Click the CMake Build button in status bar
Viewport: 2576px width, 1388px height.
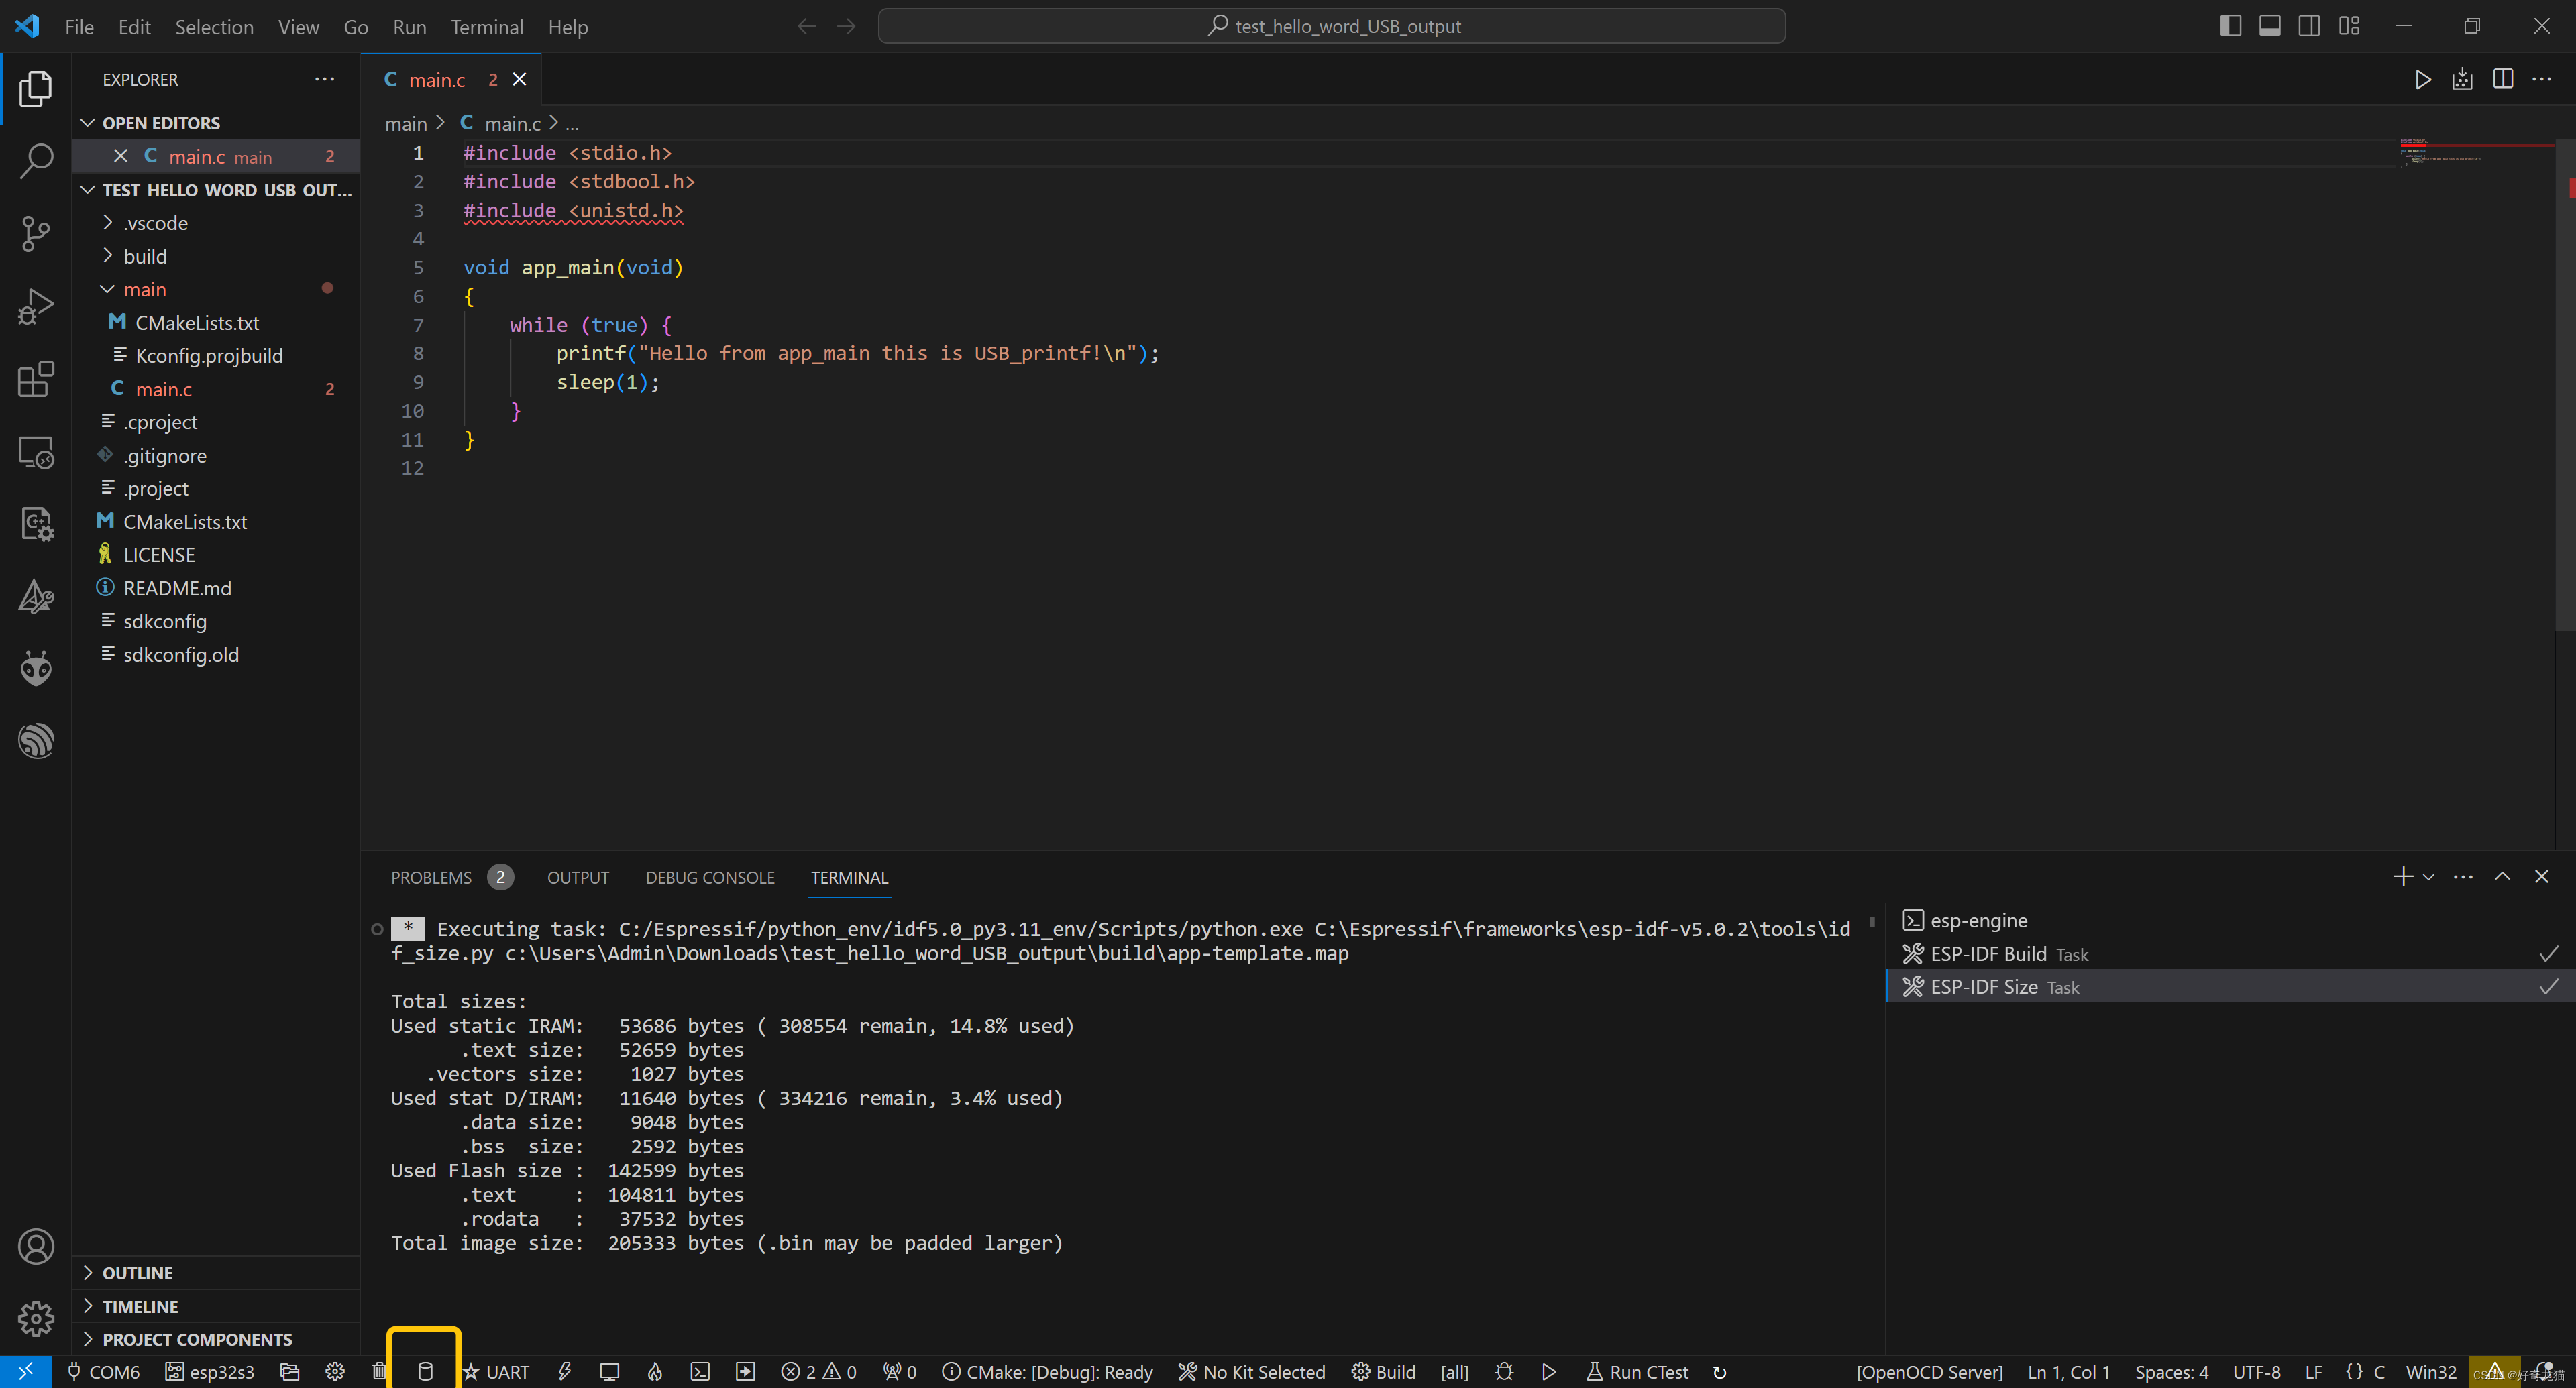[x=1383, y=1372]
